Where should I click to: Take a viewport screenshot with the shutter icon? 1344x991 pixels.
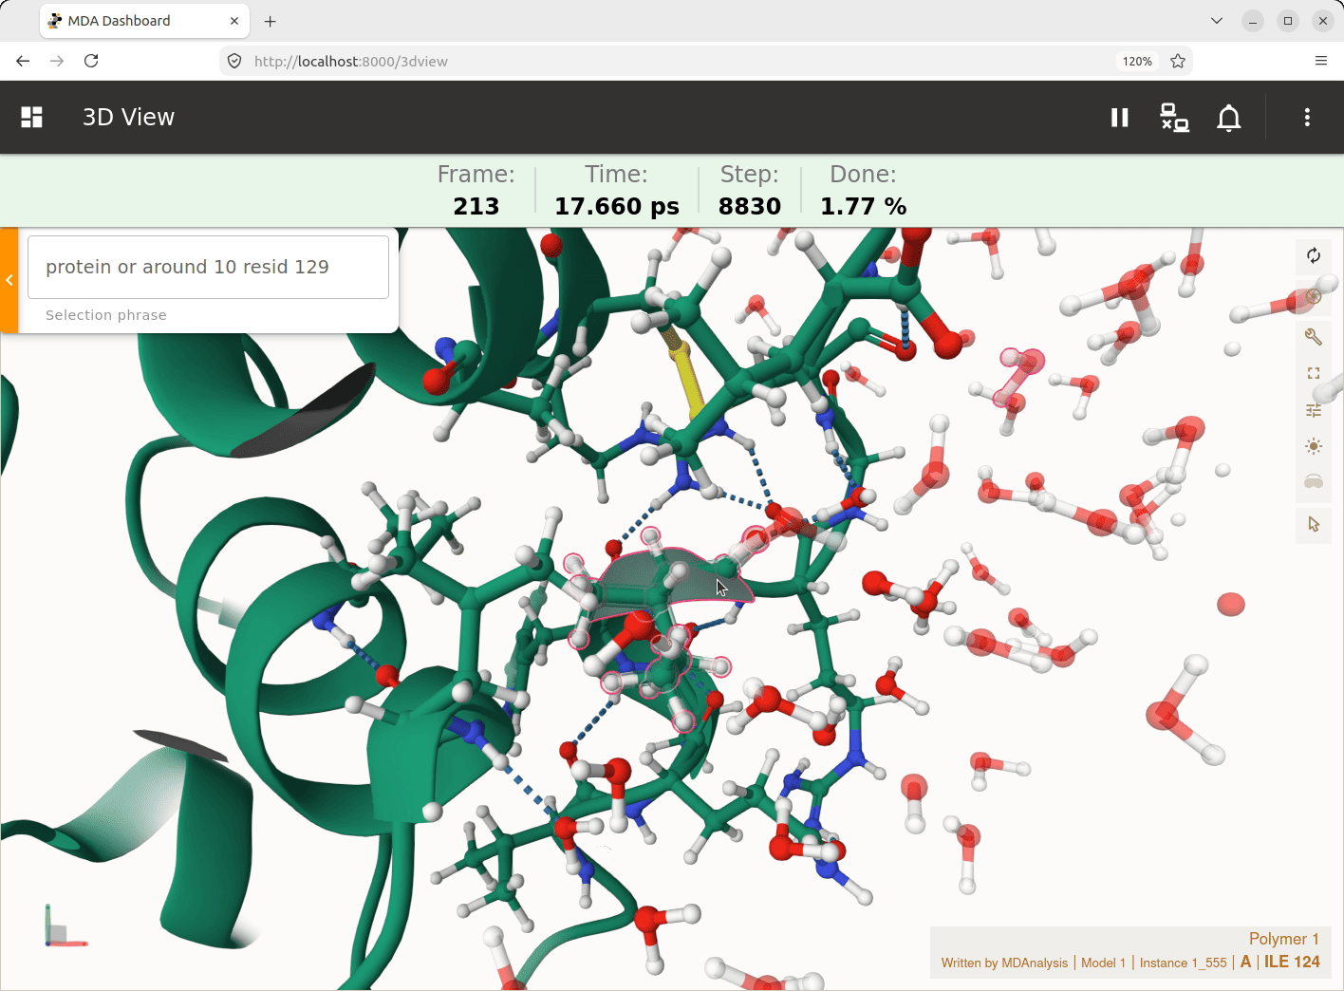(1314, 296)
